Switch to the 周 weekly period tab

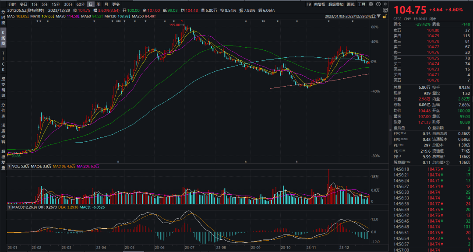tap(99, 4)
